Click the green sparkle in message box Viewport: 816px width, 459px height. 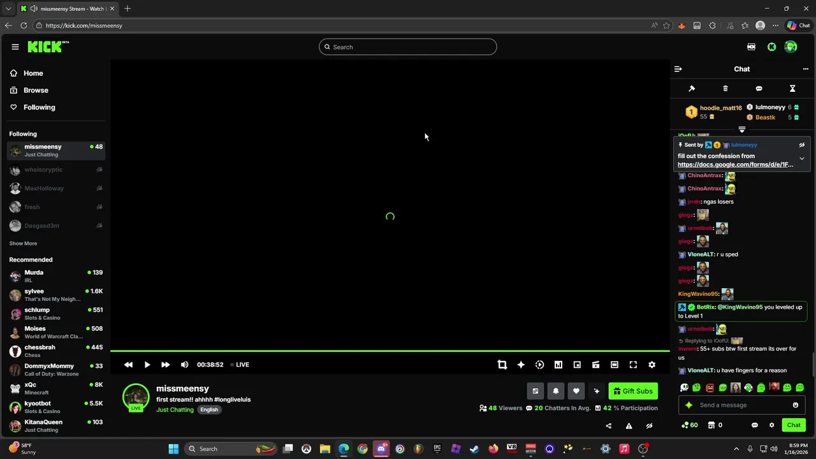click(x=688, y=405)
